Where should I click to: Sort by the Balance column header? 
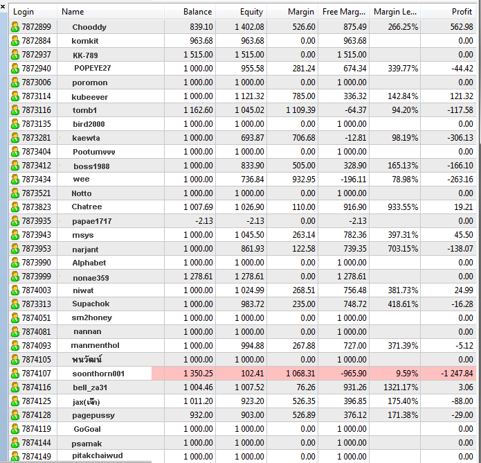pyautogui.click(x=190, y=12)
